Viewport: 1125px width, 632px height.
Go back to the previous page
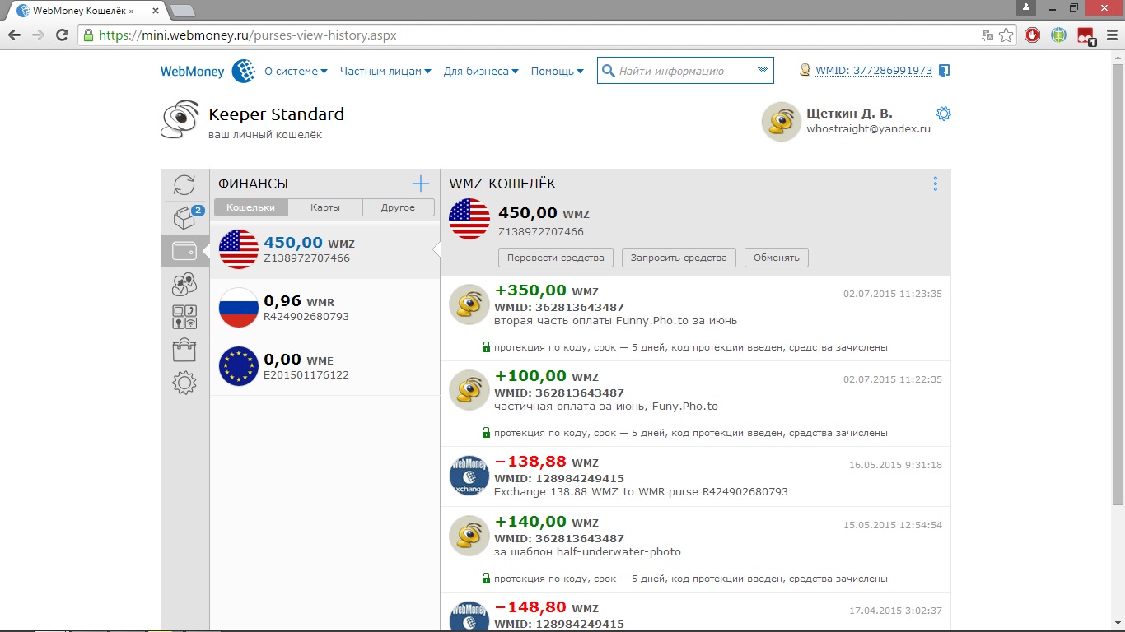pyautogui.click(x=14, y=35)
